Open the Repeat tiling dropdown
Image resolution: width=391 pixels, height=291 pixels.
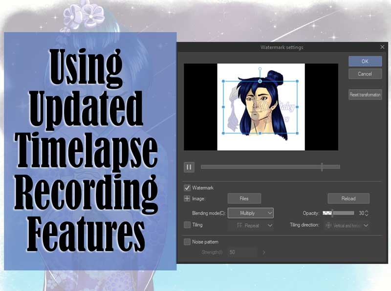click(251, 226)
